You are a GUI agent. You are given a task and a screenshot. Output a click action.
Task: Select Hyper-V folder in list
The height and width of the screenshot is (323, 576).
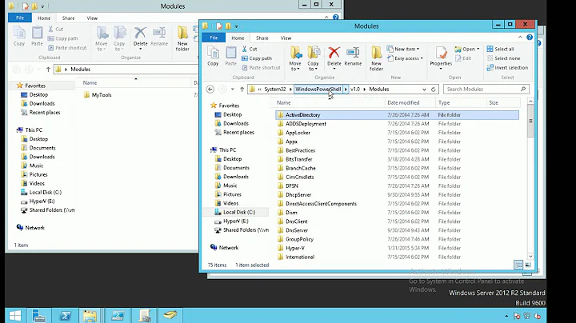[295, 248]
